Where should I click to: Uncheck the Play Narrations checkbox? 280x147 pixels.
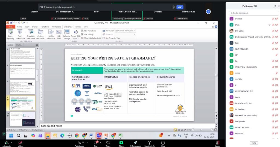[x=82, y=31]
